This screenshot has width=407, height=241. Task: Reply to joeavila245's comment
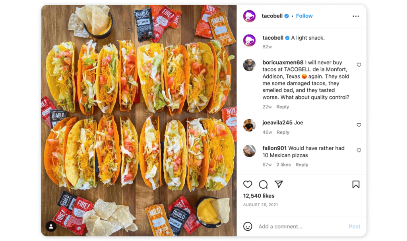[x=283, y=132]
